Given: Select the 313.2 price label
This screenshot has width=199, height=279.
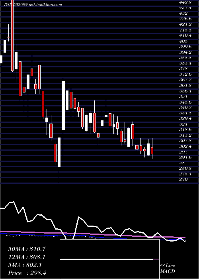Looking at the screenshot, I should tap(185, 135).
